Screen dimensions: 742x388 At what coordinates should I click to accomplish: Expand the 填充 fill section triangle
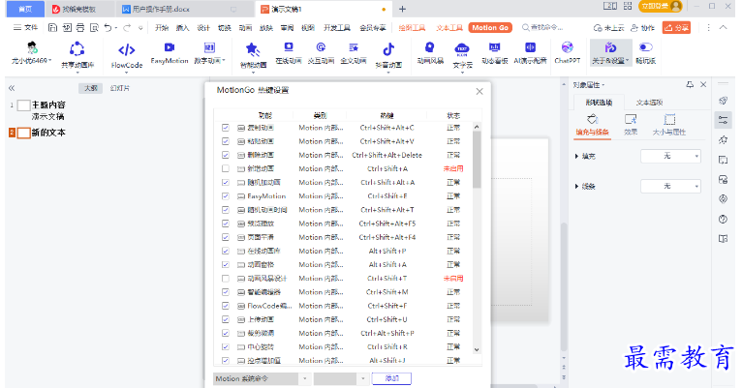576,156
